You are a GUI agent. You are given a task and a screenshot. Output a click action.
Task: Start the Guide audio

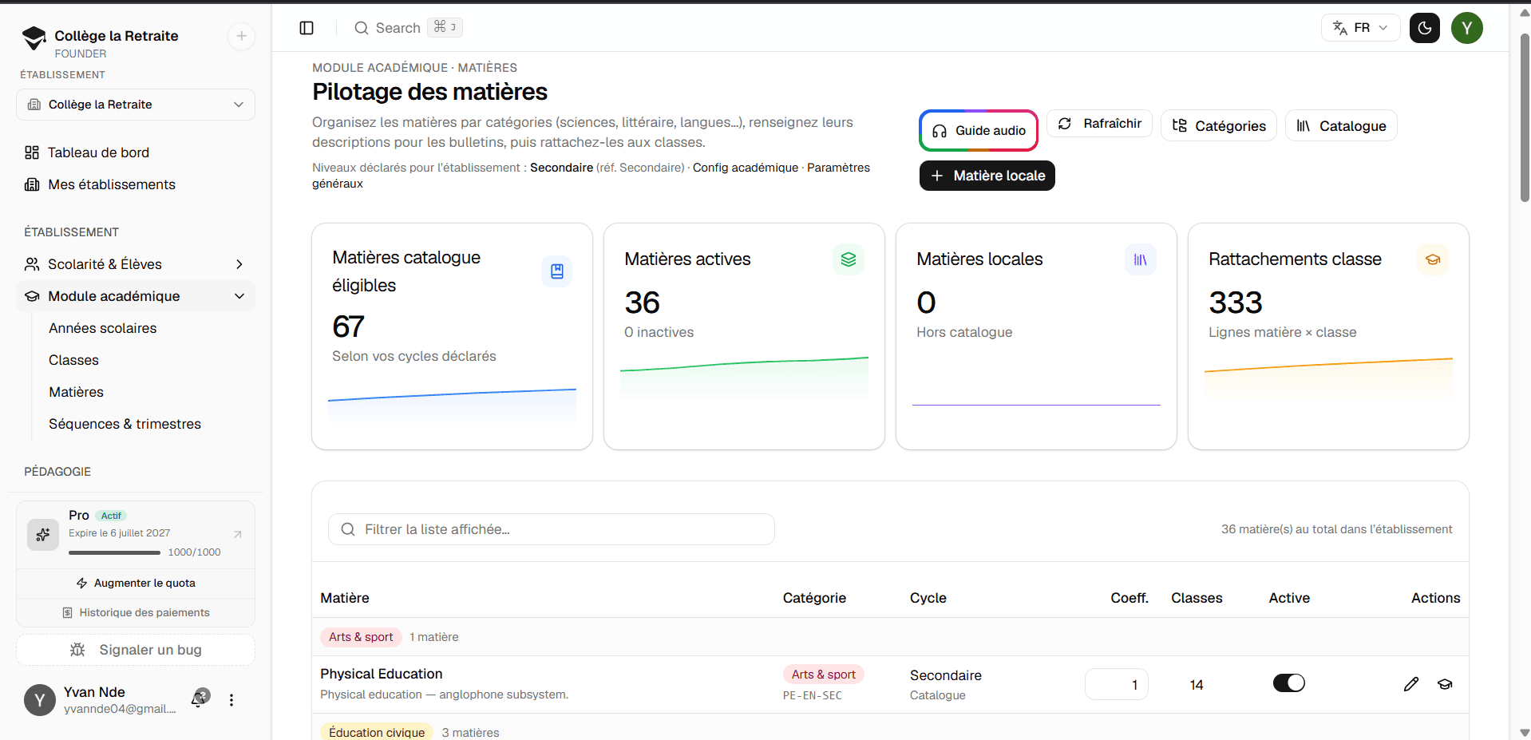click(979, 130)
